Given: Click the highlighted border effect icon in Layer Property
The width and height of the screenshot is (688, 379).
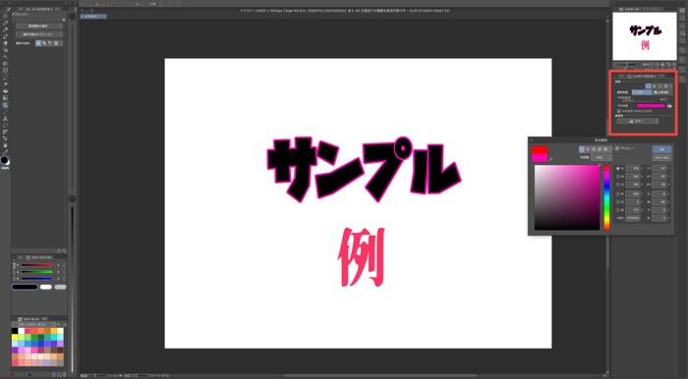Looking at the screenshot, I should coord(648,86).
